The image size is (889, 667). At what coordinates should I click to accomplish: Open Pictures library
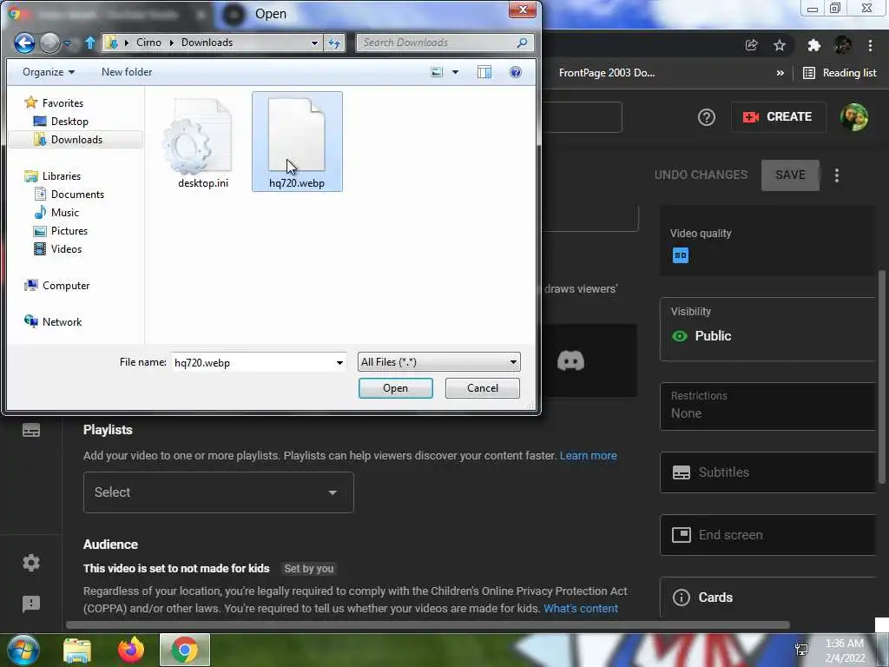[69, 231]
